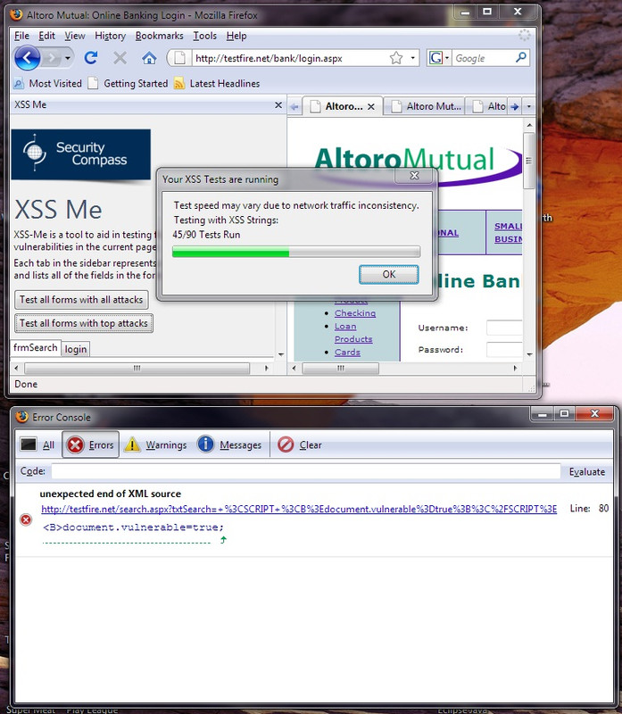622x714 pixels.
Task: Click the Firefox icon in Error Console title
Action: pos(21,417)
